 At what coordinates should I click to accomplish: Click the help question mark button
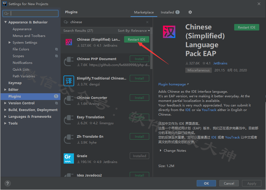tap(8, 183)
